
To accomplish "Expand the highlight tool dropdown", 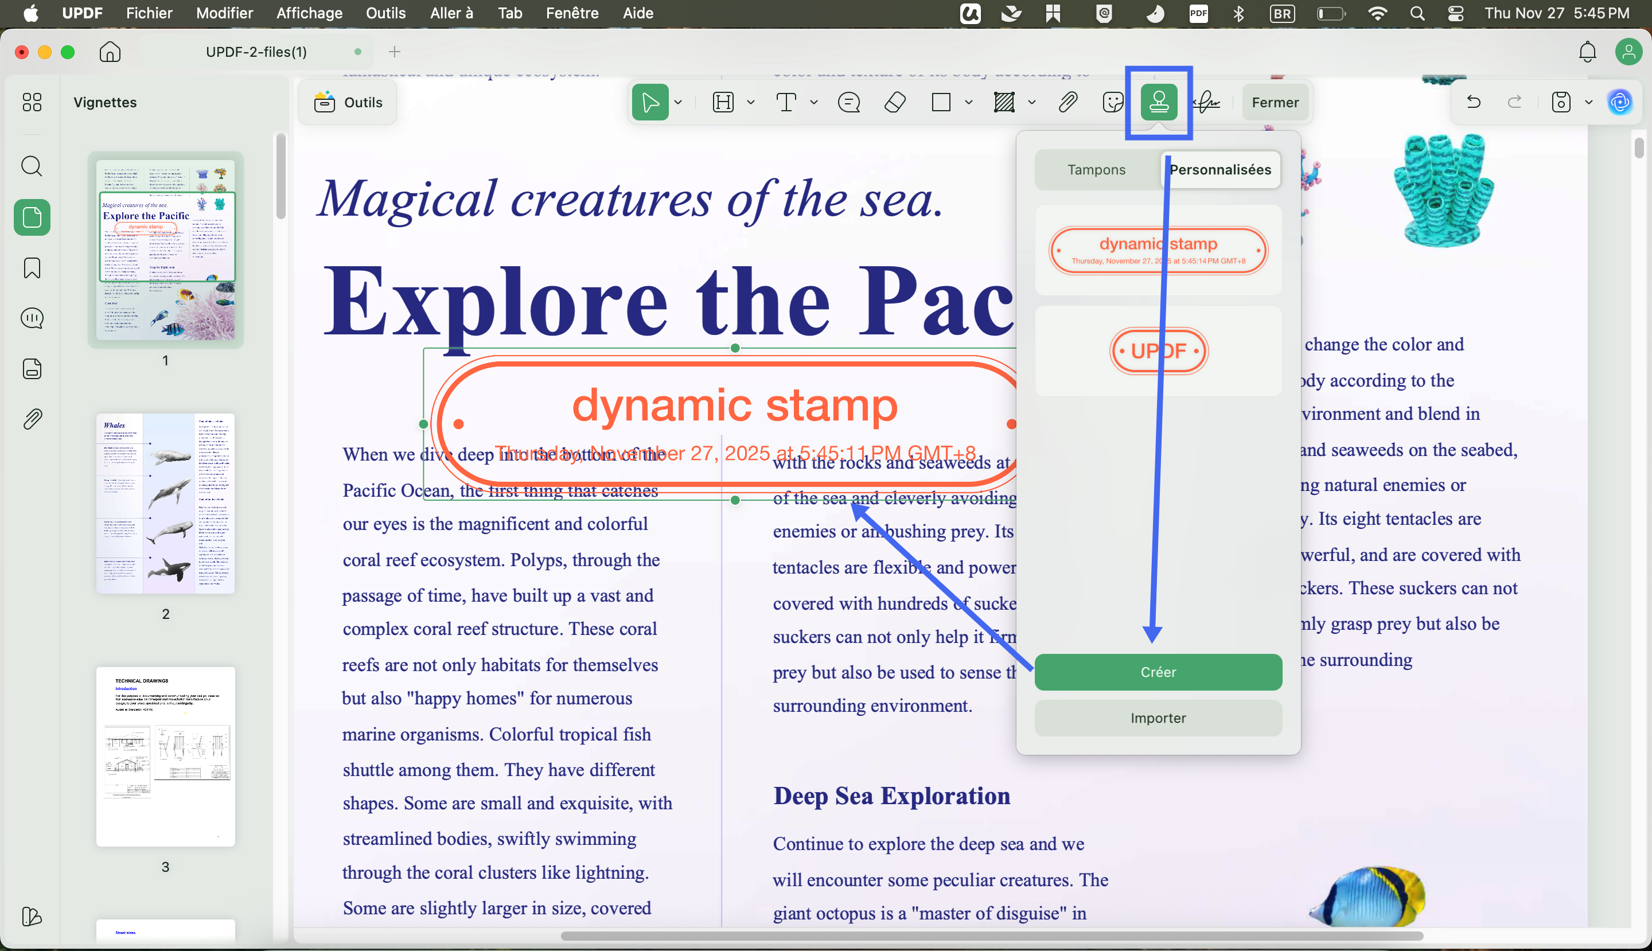I will coord(1031,103).
